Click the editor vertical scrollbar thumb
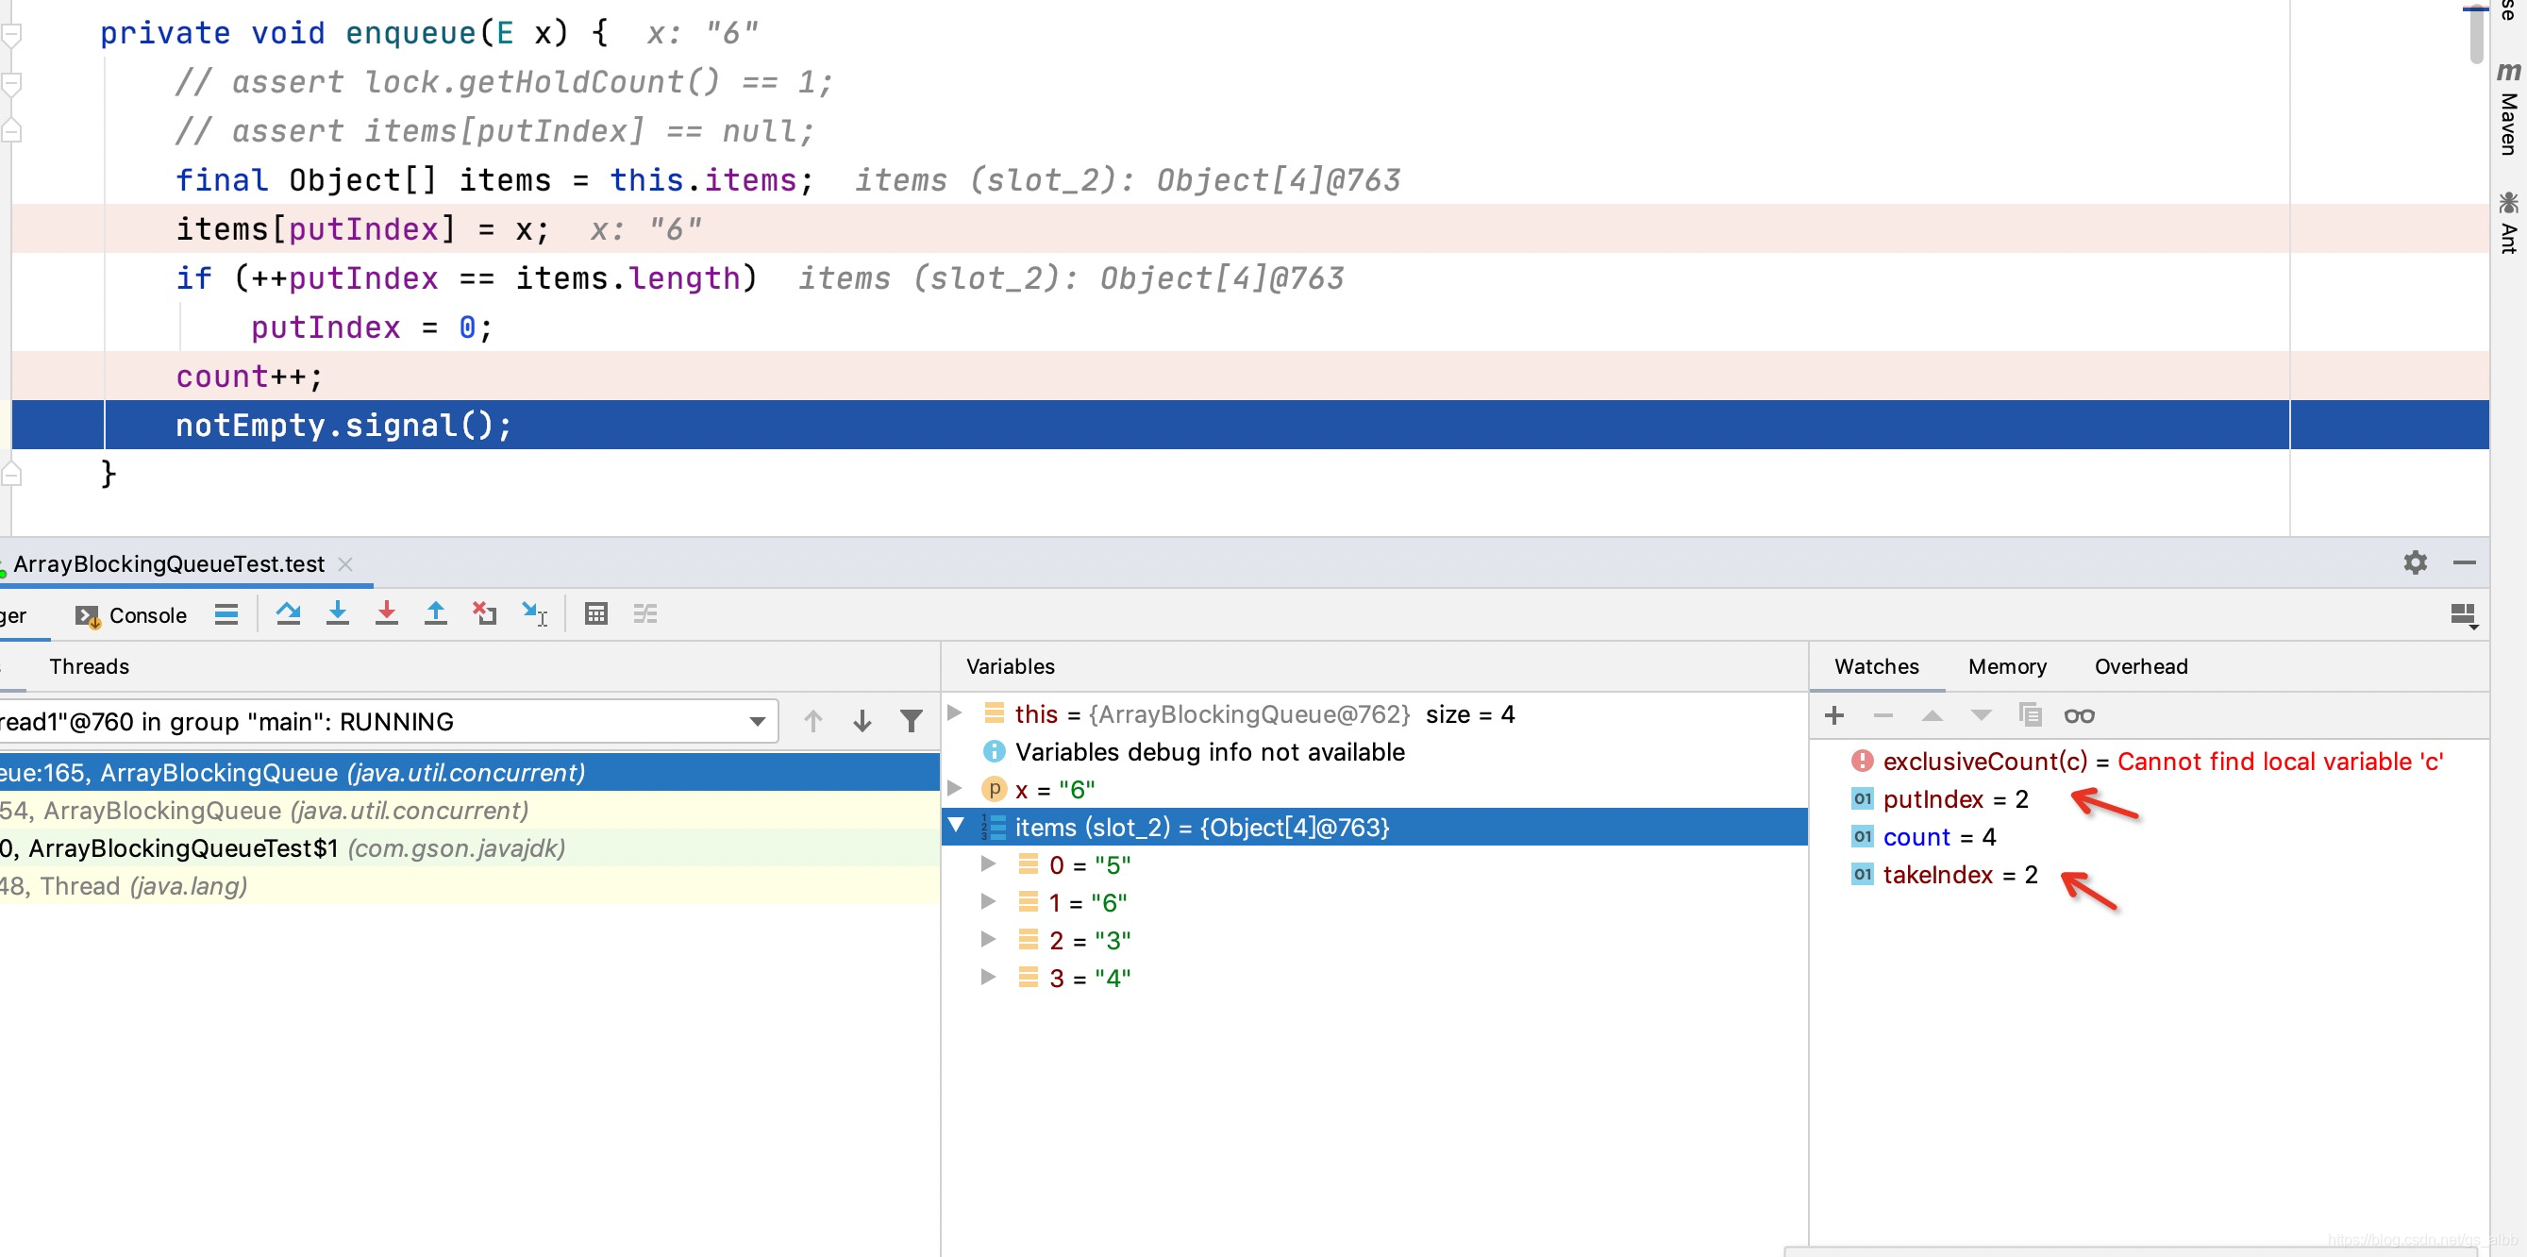 [x=2476, y=34]
